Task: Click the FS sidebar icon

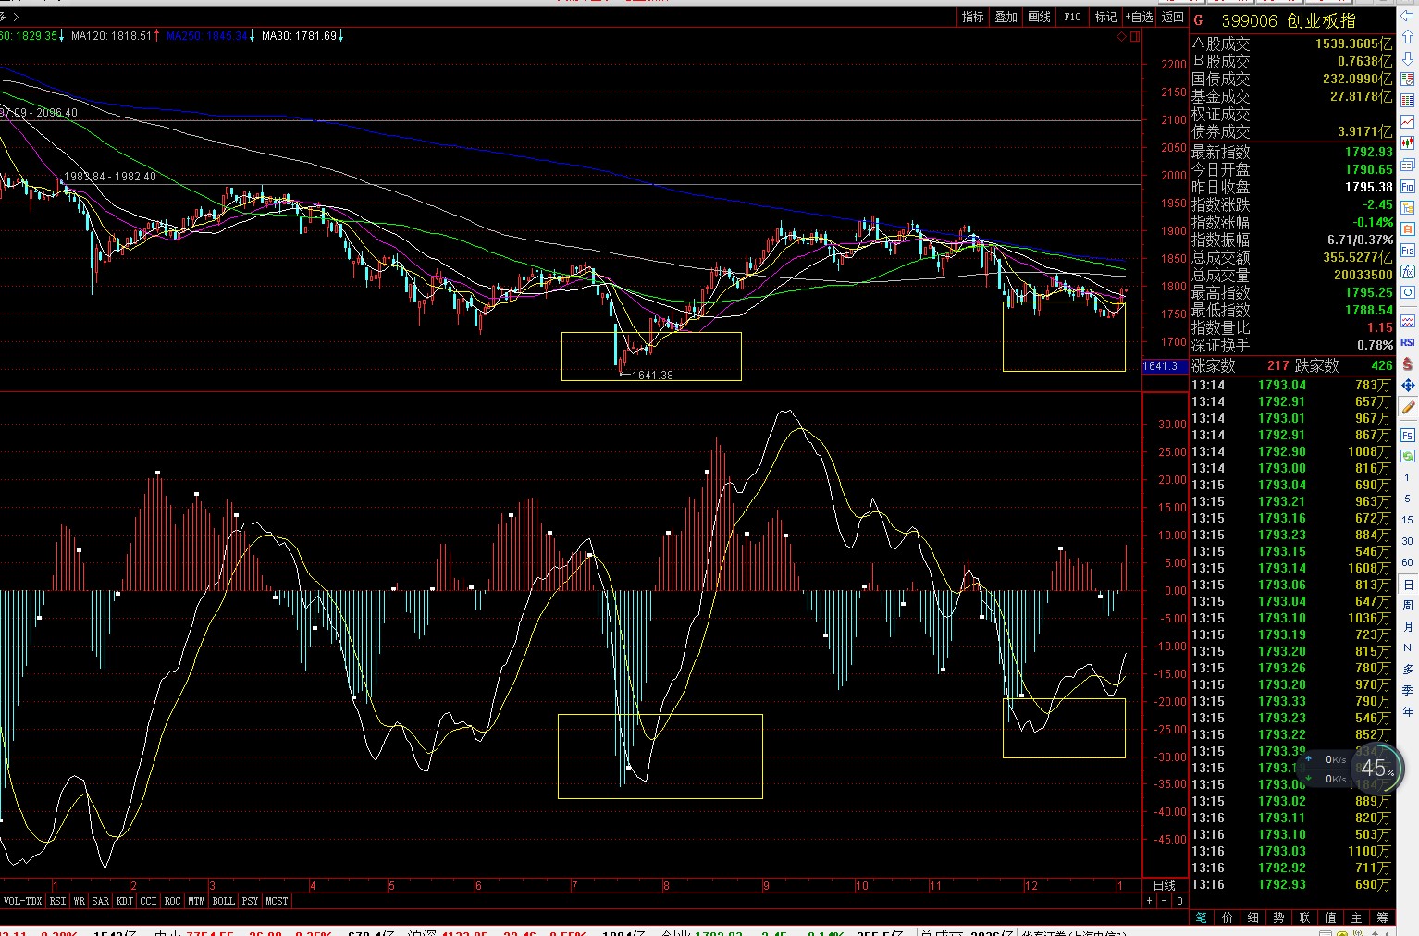Action: click(1407, 434)
